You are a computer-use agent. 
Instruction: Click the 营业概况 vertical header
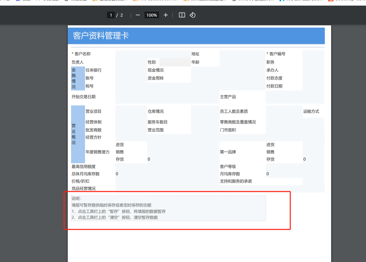[x=78, y=134]
